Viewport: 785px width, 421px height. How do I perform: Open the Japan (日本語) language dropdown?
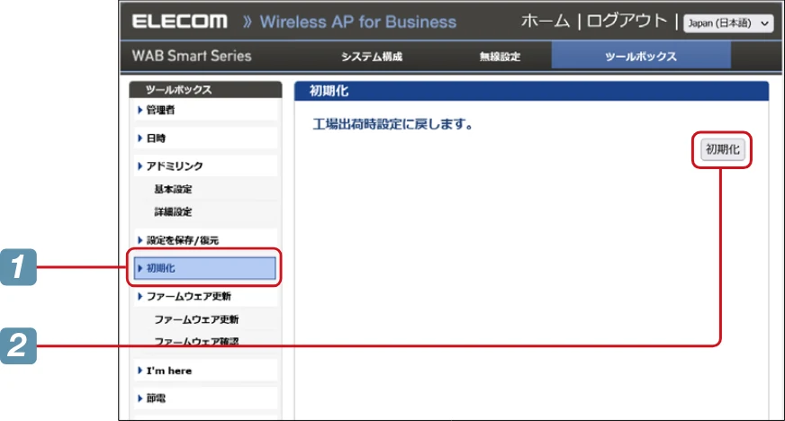728,23
